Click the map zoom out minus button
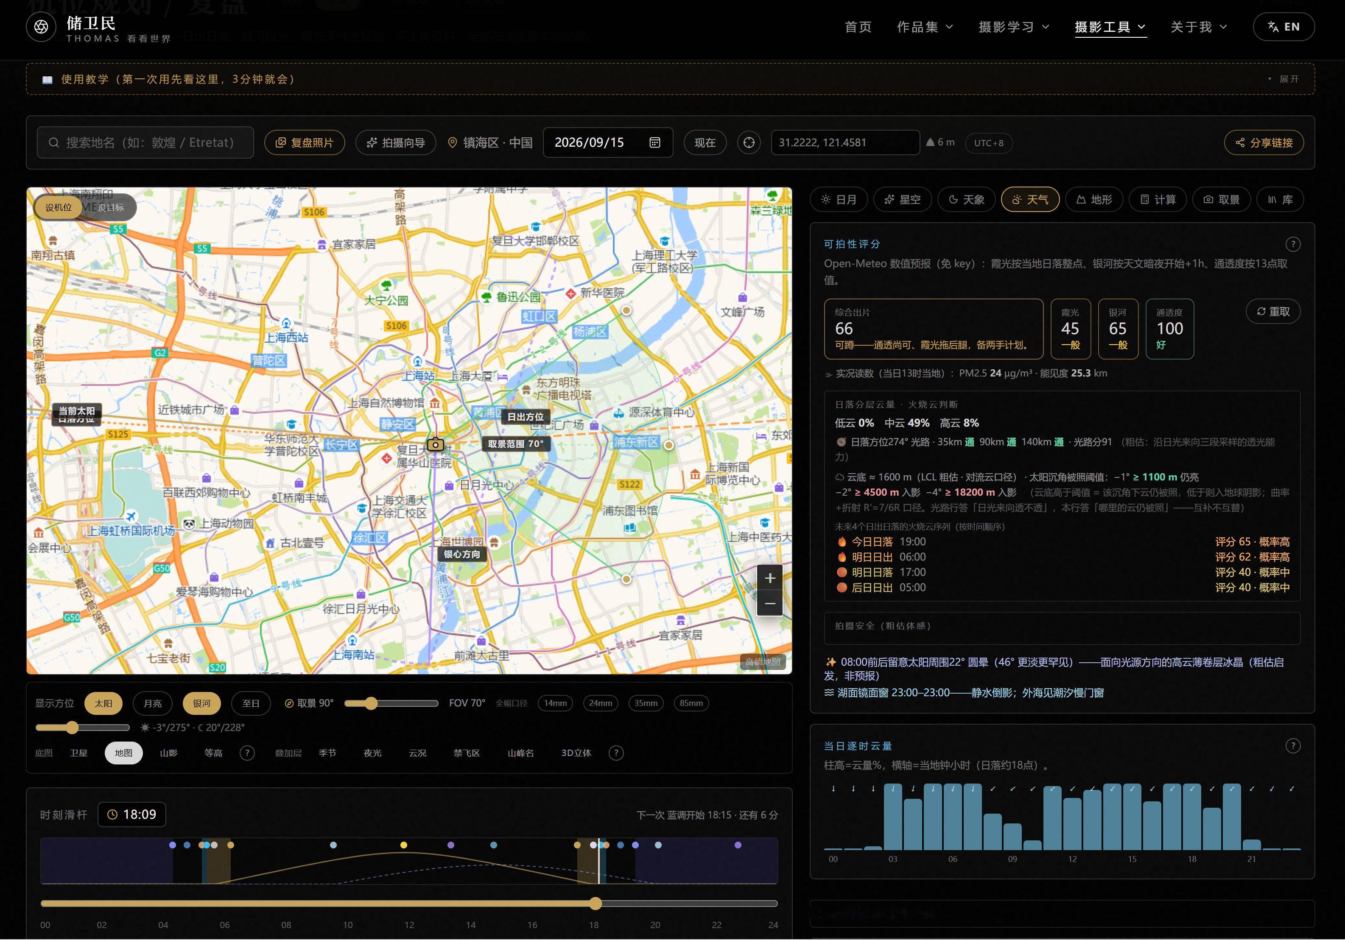1345x940 pixels. [770, 603]
